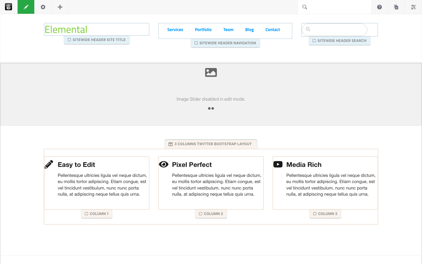Click the magnifier icon in header search box
This screenshot has height=264, width=422.
308,29
